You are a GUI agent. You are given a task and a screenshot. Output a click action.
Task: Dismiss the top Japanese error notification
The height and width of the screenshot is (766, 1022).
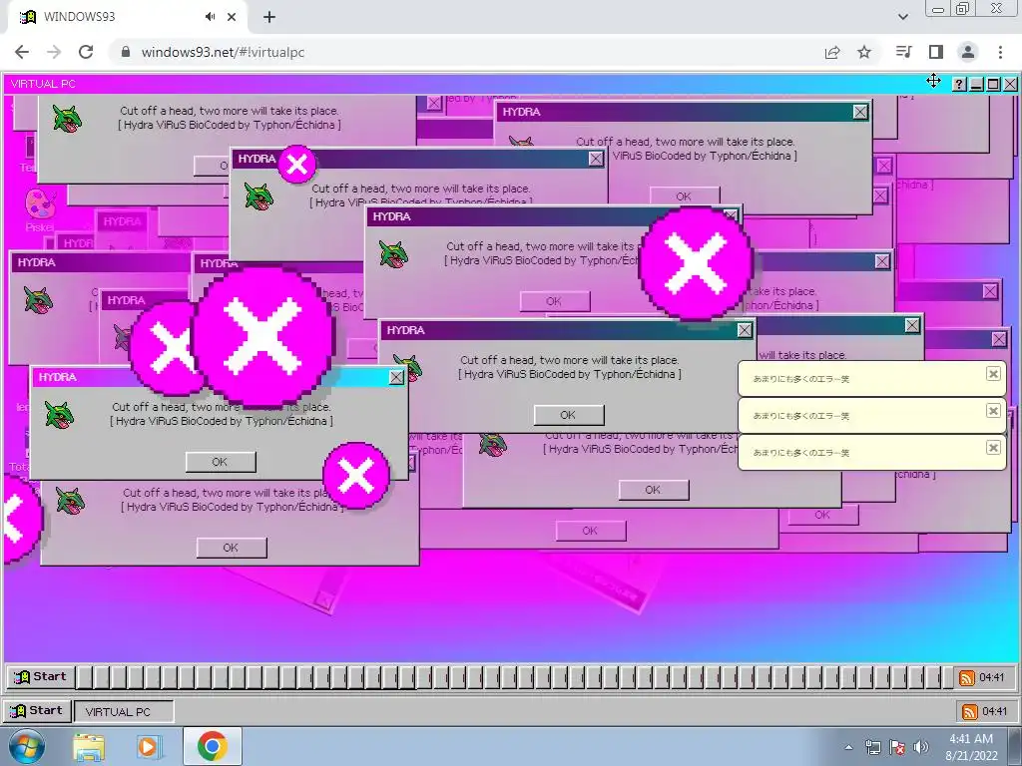click(x=993, y=374)
